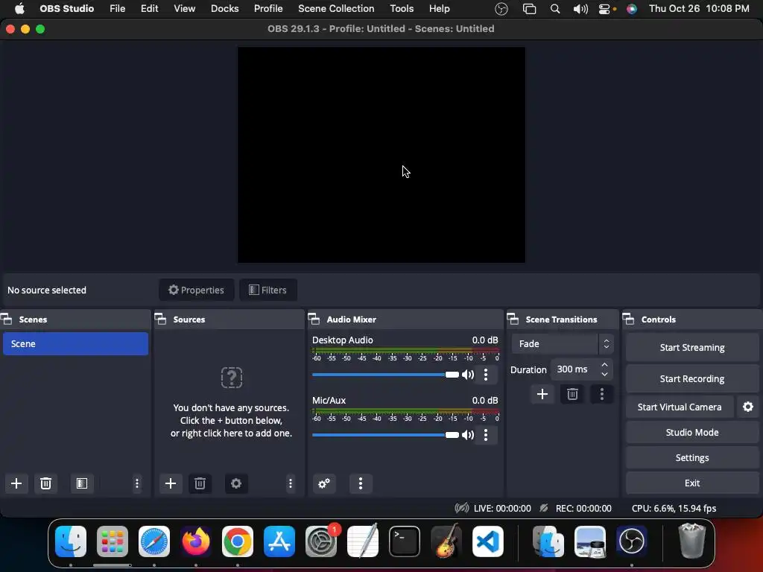Remove selected scene with trash icon
Image resolution: width=763 pixels, height=572 pixels.
tap(45, 483)
